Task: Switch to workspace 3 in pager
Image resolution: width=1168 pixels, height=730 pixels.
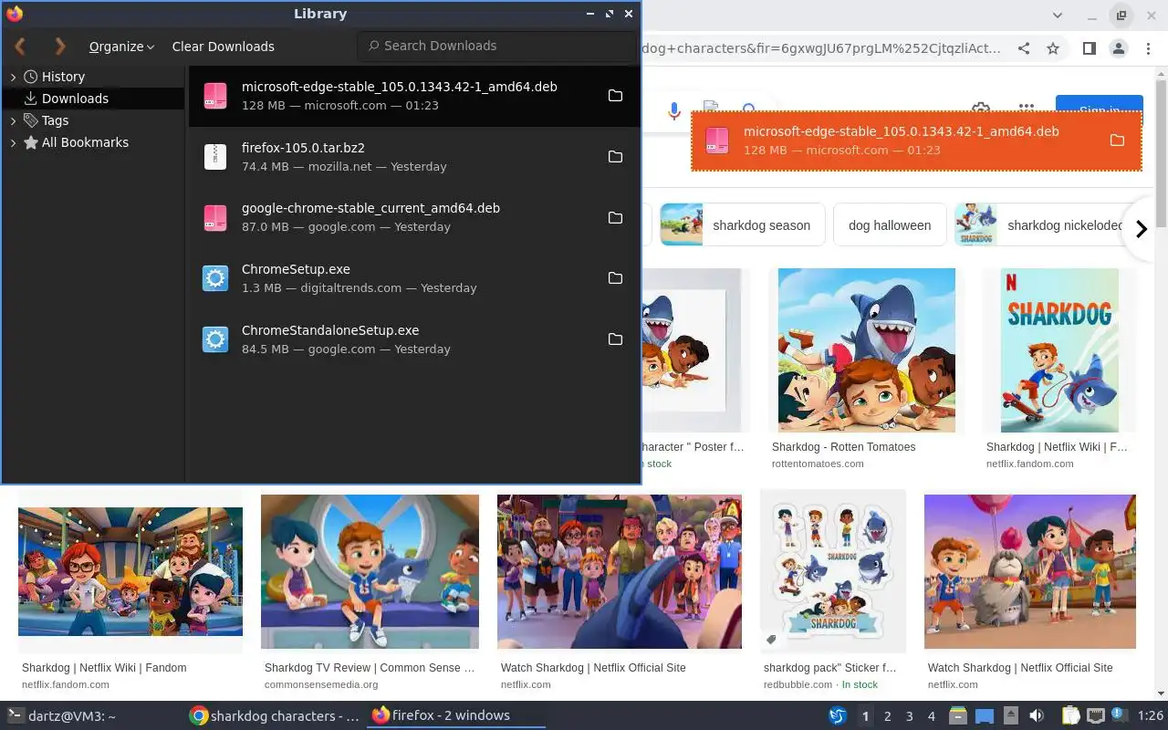Action: [x=909, y=716]
